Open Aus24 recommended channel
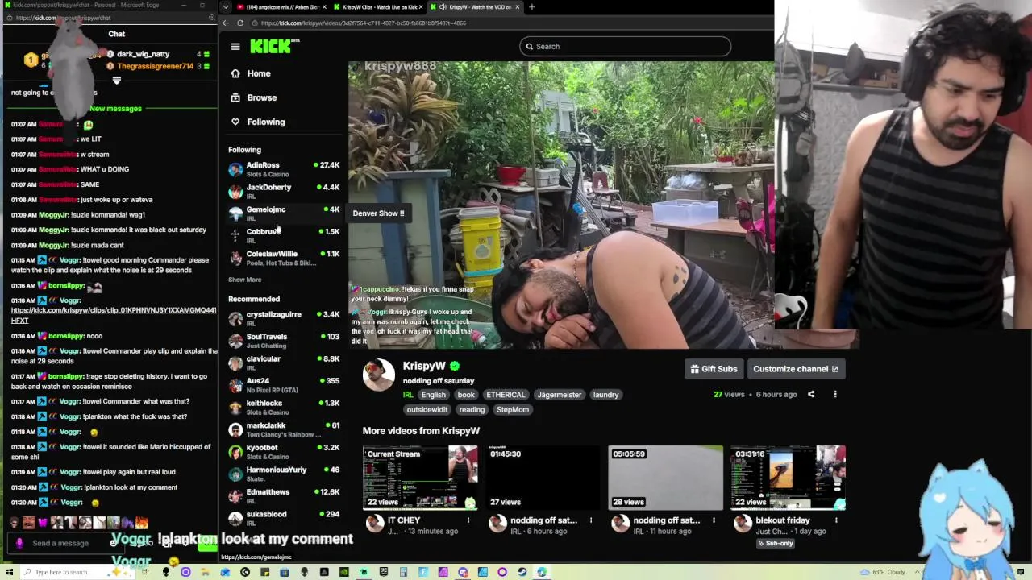 tap(285, 385)
